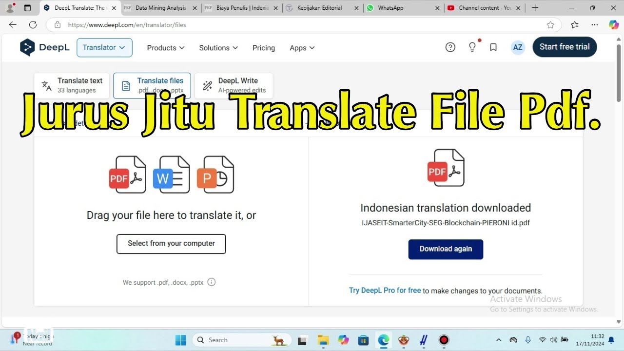Click the taskbar Search box
Screen dimensions: 624x351
pos(242,340)
